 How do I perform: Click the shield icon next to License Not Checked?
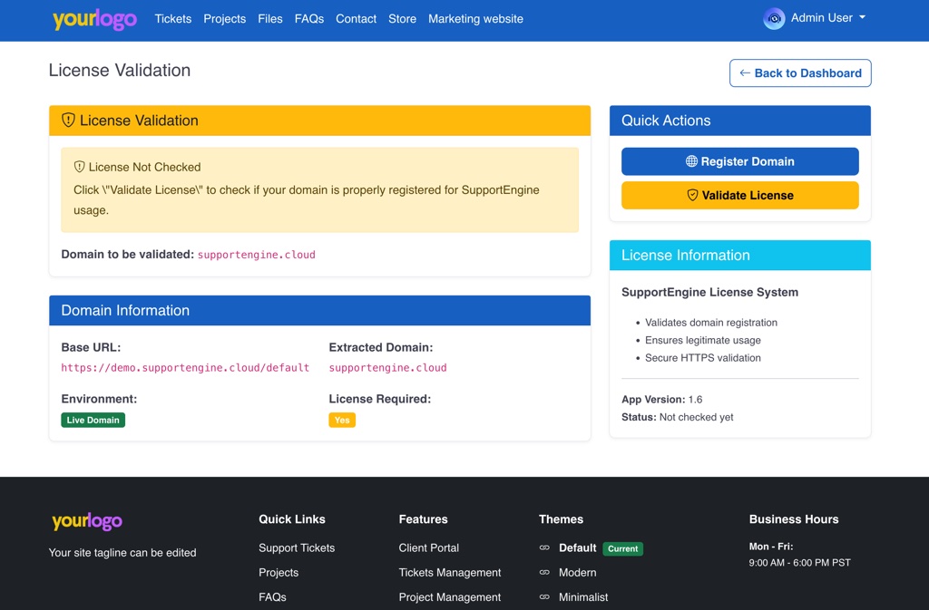(79, 167)
